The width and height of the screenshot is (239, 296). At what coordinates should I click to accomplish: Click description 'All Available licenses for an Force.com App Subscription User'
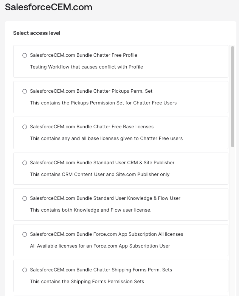(100, 246)
